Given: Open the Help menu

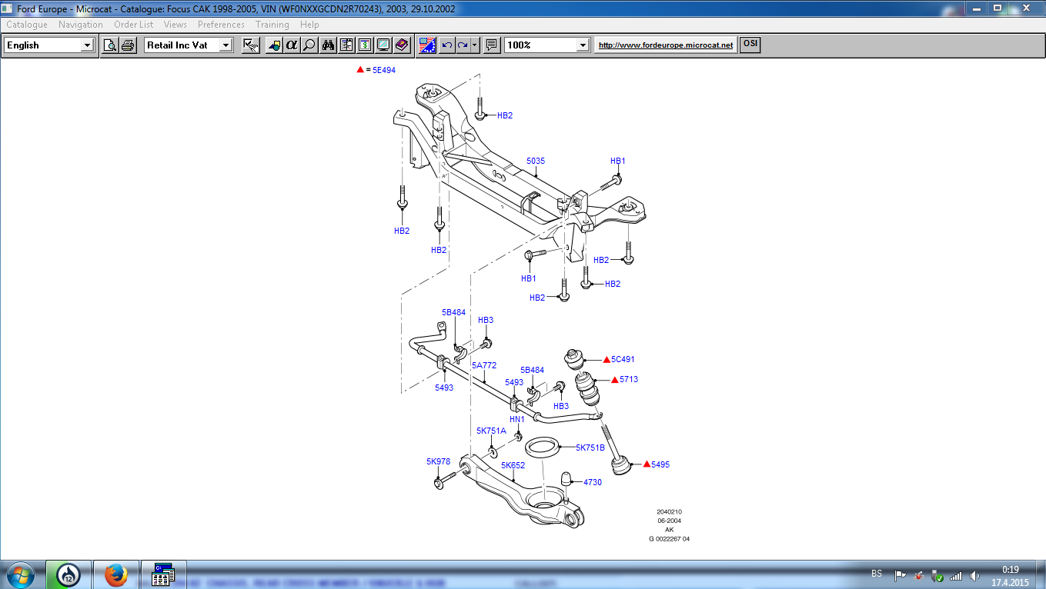Looking at the screenshot, I should (x=309, y=25).
